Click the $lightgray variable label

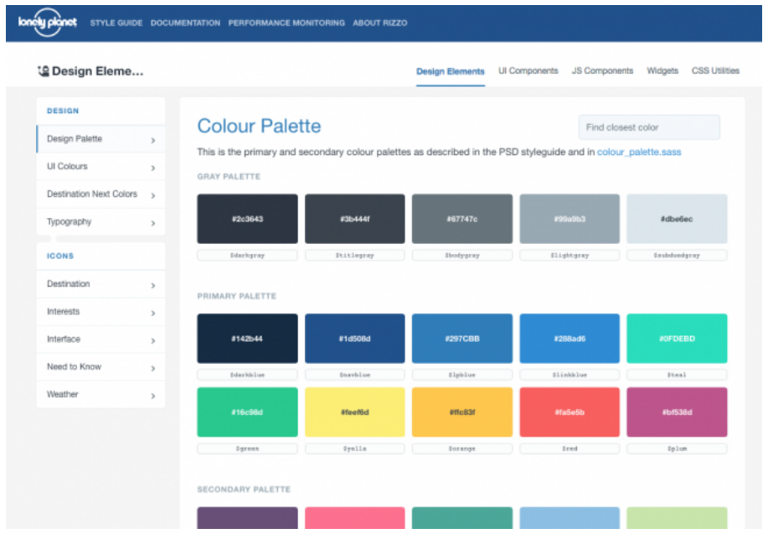(570, 256)
